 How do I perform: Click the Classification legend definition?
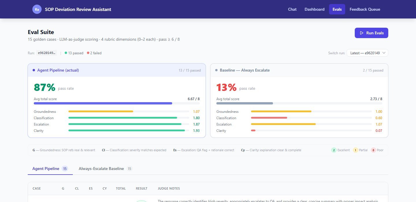pyautogui.click(x=134, y=150)
